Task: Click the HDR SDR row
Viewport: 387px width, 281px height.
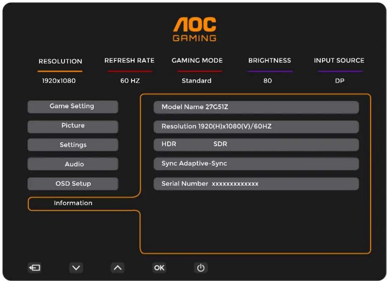Action: pyautogui.click(x=256, y=145)
